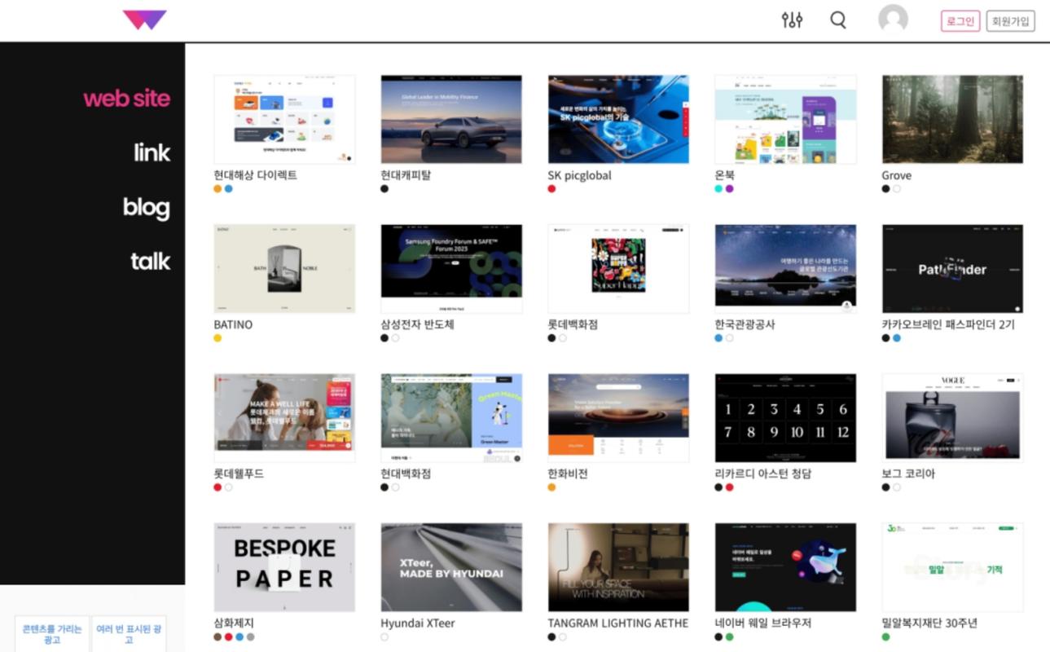The height and width of the screenshot is (652, 1050).
Task: Click orange color dot under 한화비전
Action: click(x=551, y=487)
